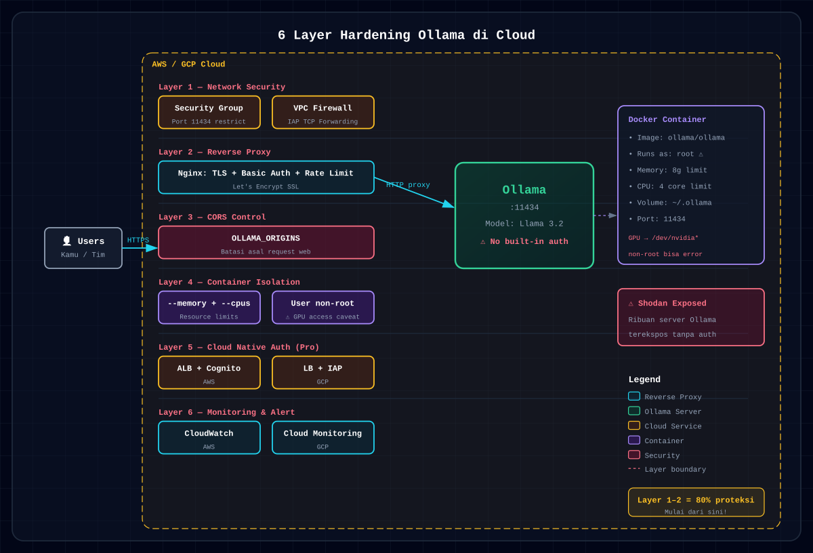Click Let's Encrypt SSL subtitle
The image size is (813, 553).
tap(266, 187)
